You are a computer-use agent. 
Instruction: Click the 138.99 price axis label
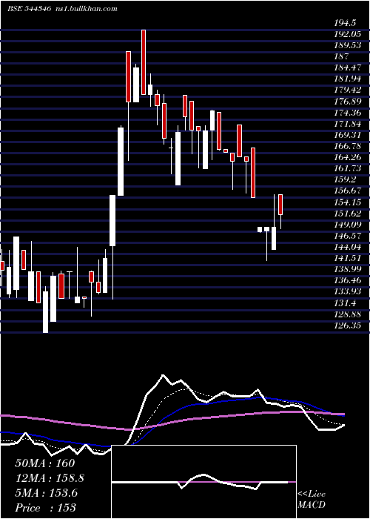(347, 269)
